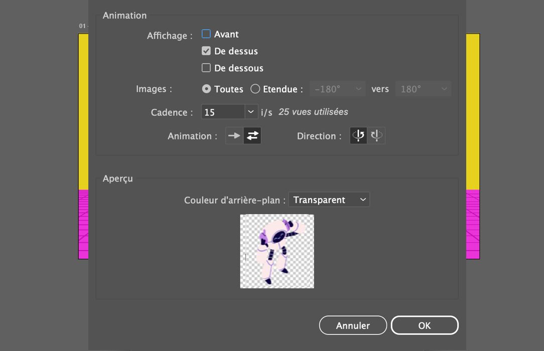This screenshot has height=351, width=544.
Task: Select the one-way playback animation icon
Action: [x=234, y=135]
